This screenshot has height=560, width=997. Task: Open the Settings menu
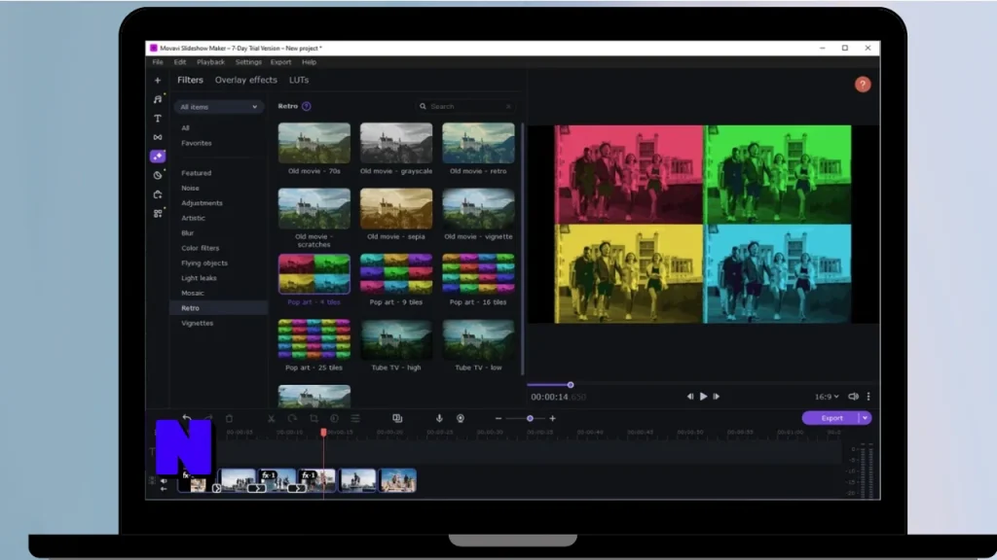click(248, 62)
